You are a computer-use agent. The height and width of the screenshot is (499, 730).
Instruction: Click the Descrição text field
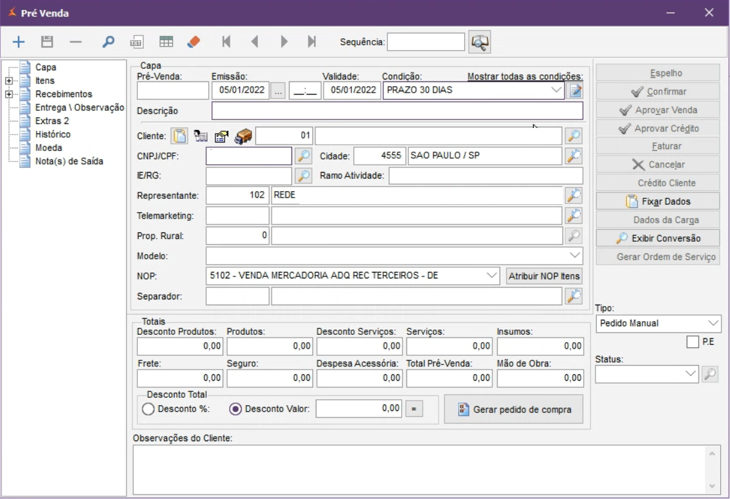pyautogui.click(x=397, y=111)
